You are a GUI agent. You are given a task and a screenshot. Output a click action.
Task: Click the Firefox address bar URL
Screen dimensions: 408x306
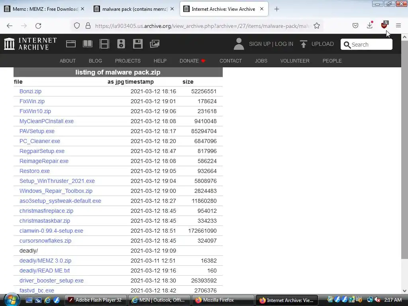202,26
